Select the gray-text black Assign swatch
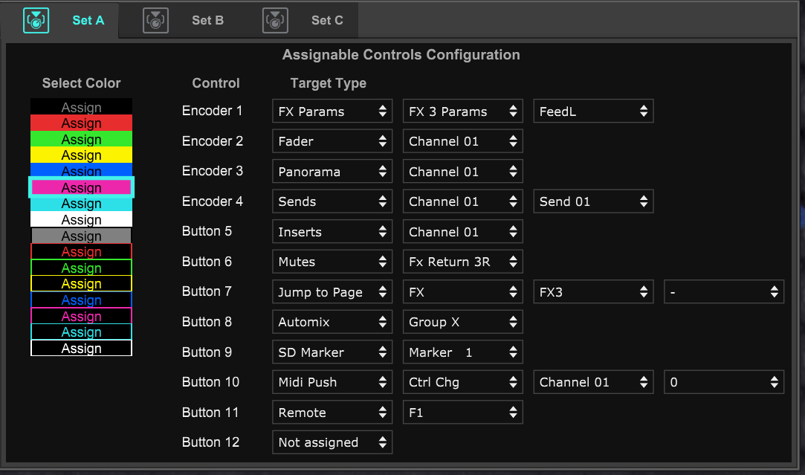This screenshot has height=475, width=805. pyautogui.click(x=81, y=106)
